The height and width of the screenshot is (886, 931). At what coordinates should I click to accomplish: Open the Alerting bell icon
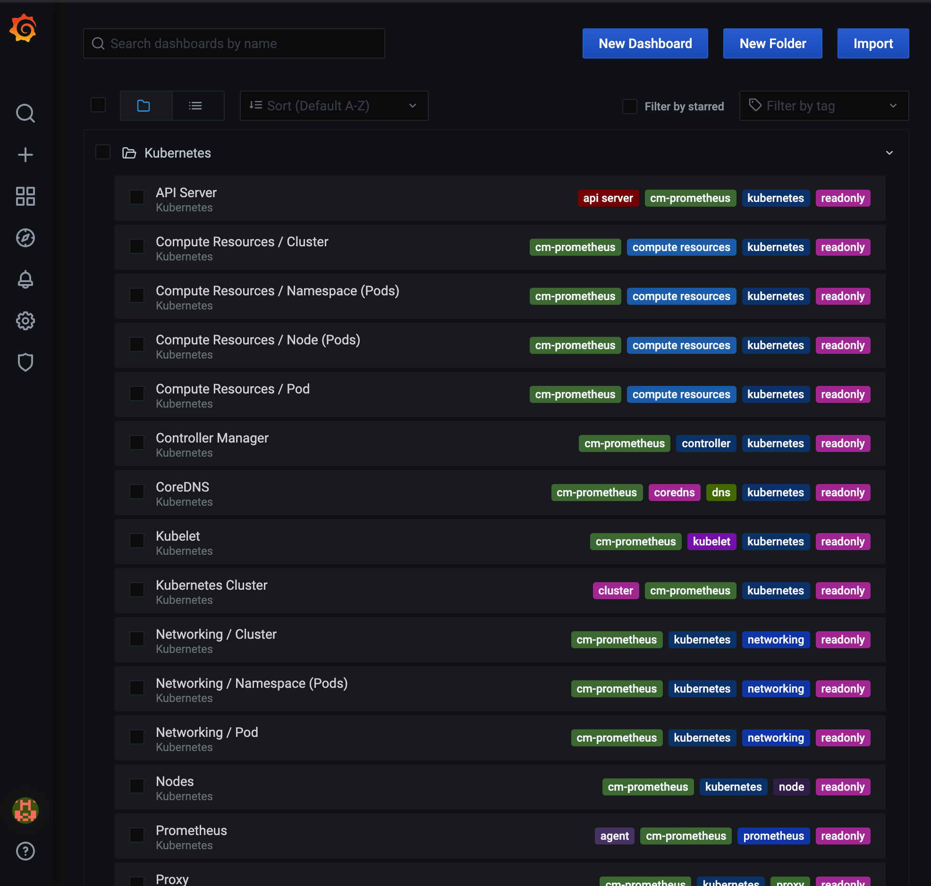click(x=25, y=279)
